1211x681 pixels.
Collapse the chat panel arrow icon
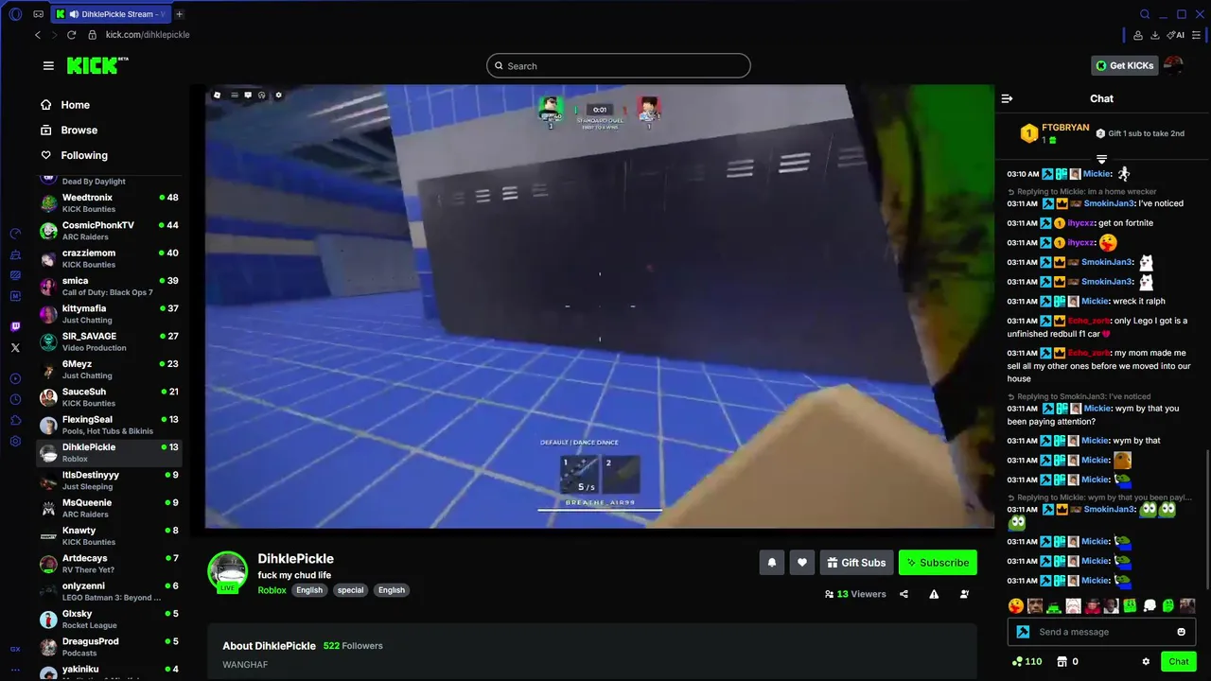pos(1007,98)
